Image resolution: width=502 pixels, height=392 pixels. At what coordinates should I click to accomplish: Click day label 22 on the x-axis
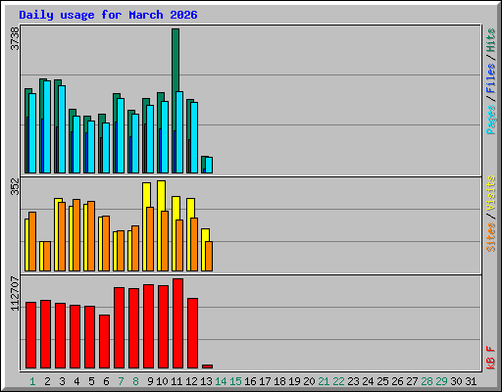point(338,381)
